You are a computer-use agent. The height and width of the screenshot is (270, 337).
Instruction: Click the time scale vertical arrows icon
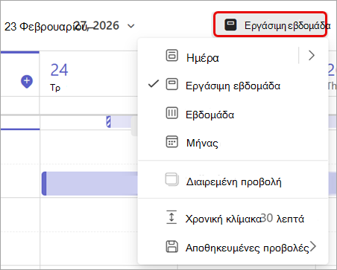point(171,217)
